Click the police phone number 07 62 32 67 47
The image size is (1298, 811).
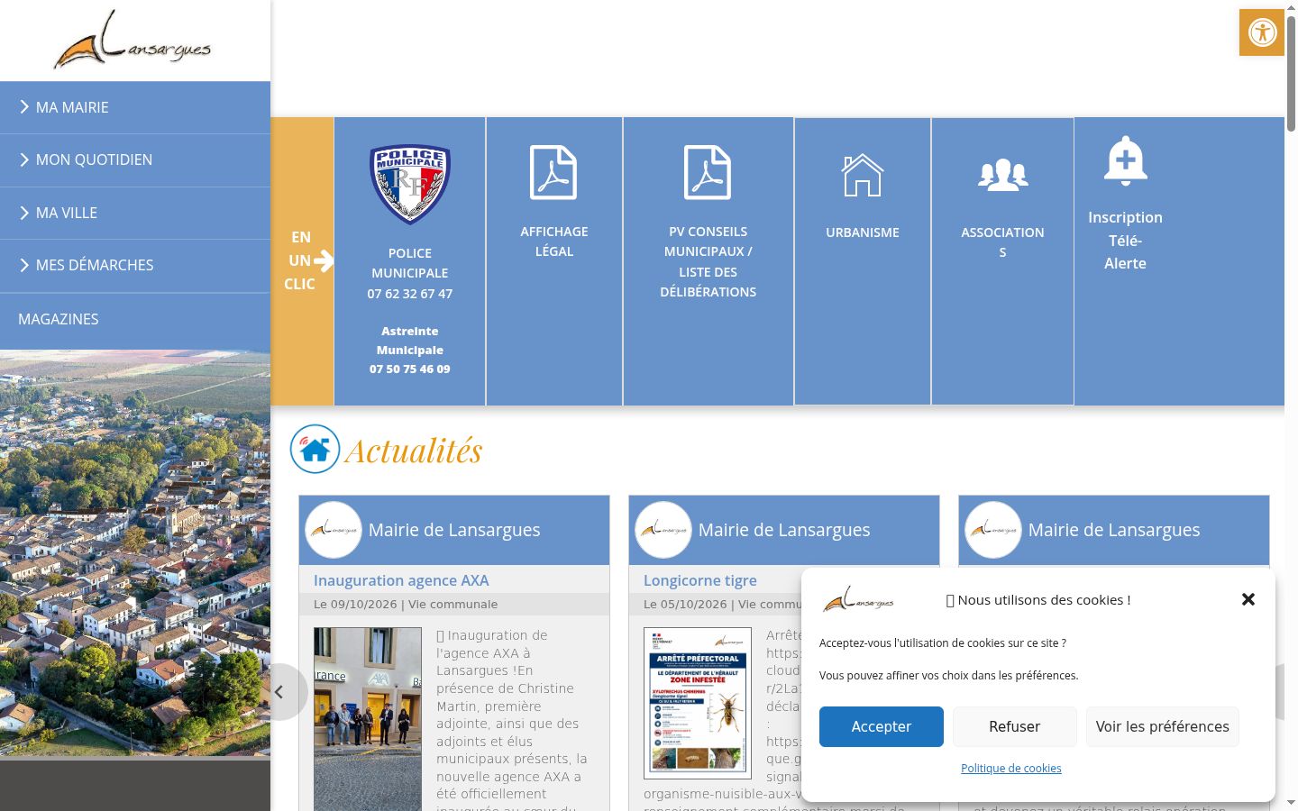pyautogui.click(x=410, y=294)
